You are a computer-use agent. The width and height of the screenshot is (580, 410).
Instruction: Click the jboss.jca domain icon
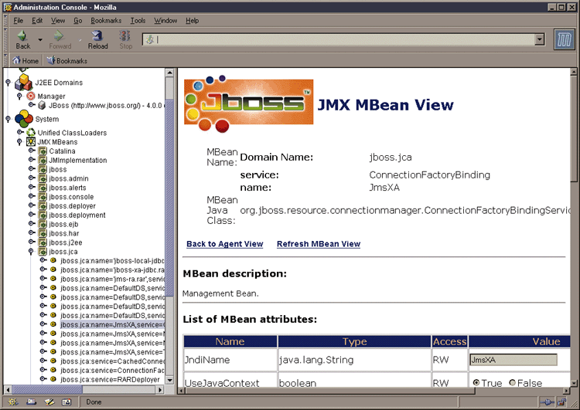pos(43,252)
